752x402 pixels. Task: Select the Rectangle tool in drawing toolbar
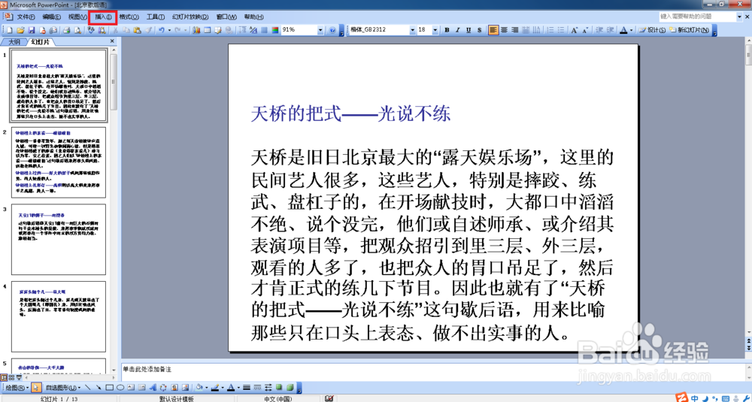coord(109,387)
